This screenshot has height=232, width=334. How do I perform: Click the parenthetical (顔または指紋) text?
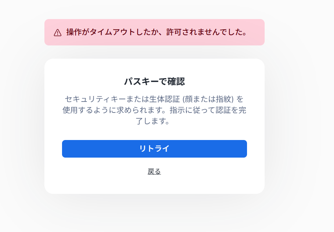click(208, 99)
